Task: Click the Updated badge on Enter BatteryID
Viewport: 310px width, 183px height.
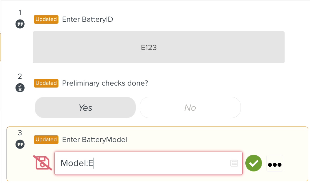Action: 46,19
